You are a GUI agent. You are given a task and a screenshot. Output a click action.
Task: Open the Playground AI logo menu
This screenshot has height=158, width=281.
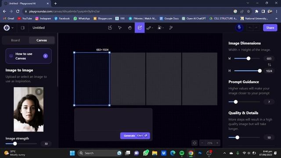7,28
